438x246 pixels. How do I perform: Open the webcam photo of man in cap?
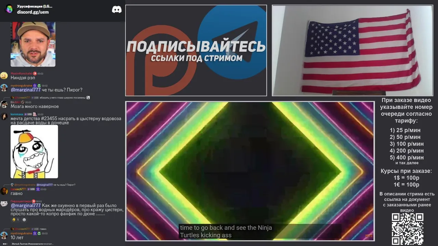(x=33, y=44)
